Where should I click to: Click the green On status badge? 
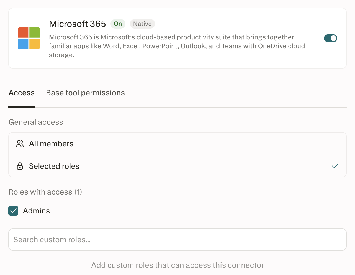(x=118, y=24)
